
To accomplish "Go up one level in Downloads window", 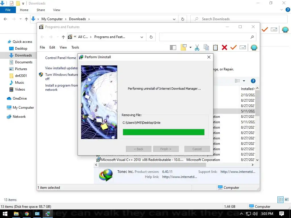I will pos(26,19).
